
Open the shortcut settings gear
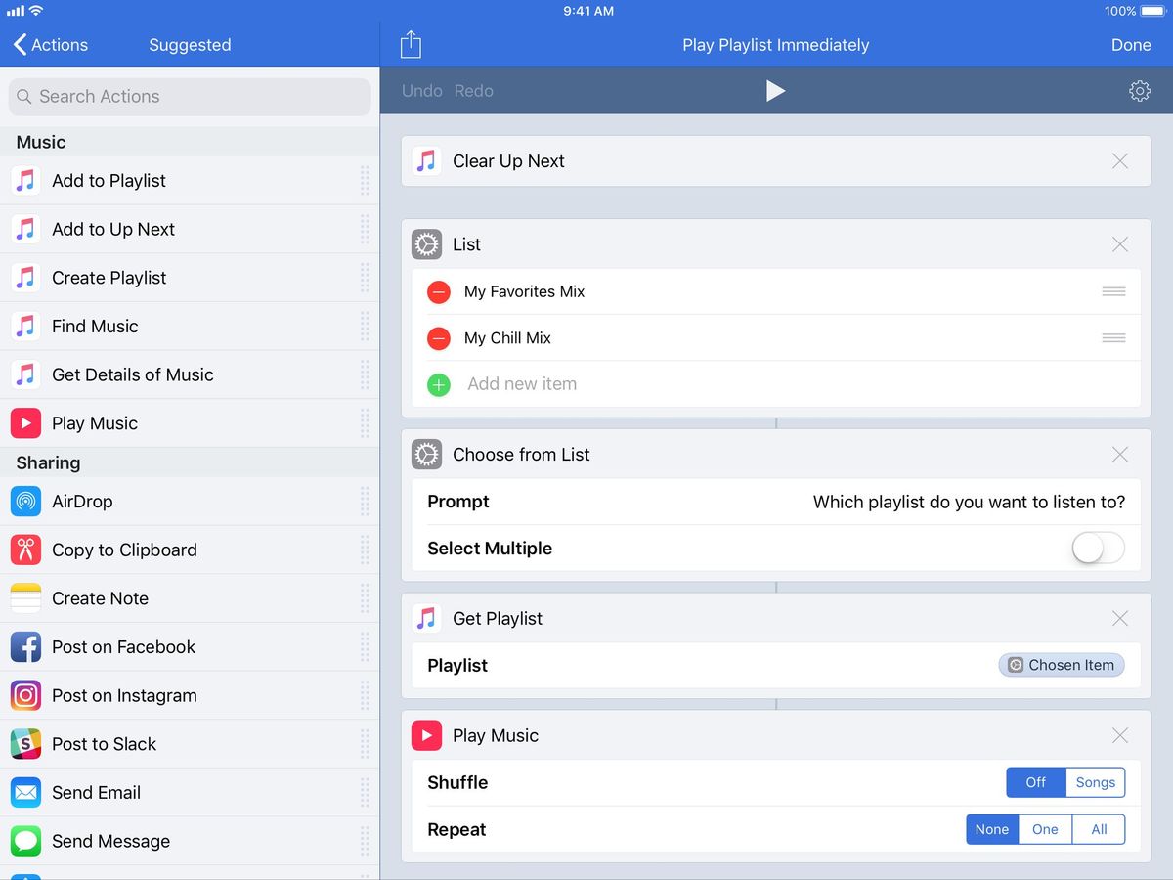(1139, 90)
